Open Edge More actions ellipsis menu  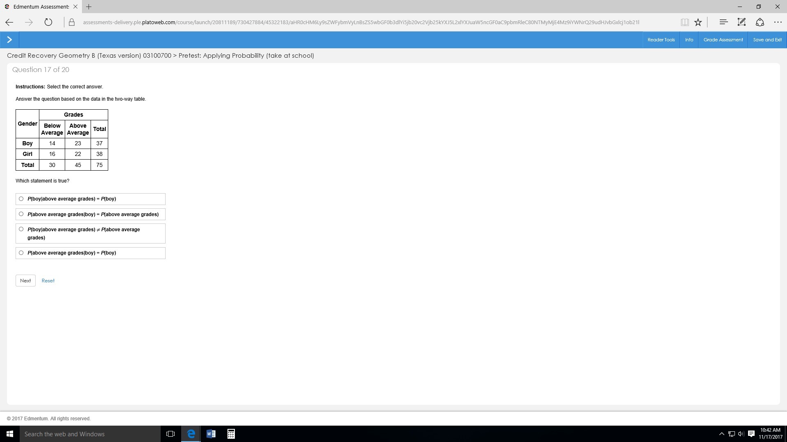click(x=778, y=22)
